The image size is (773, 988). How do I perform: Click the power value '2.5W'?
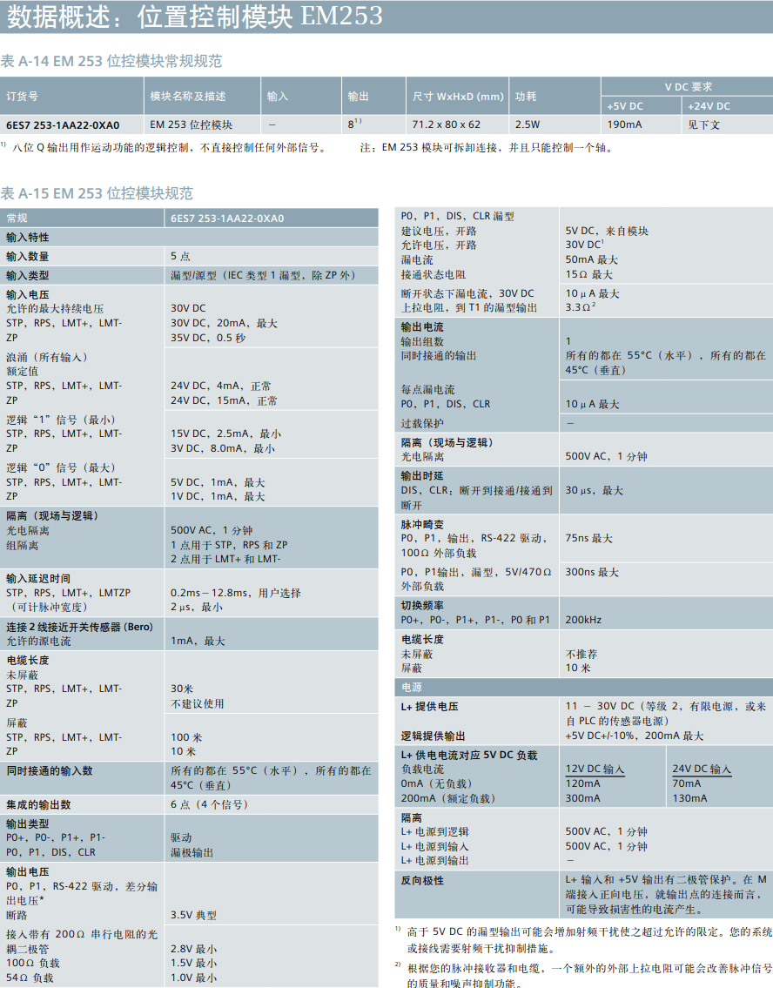(528, 124)
